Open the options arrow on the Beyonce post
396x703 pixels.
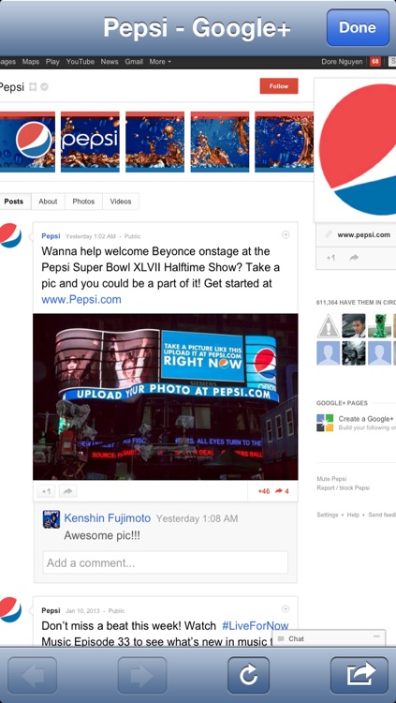click(x=286, y=235)
